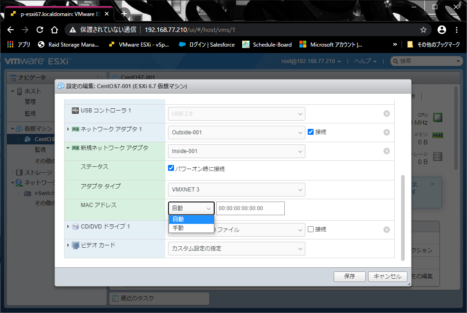Click the browser address bar URL
The height and width of the screenshot is (313, 467).
point(190,30)
